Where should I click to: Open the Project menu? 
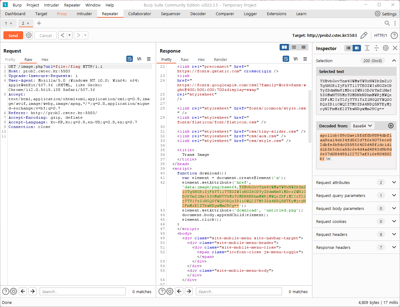click(33, 5)
